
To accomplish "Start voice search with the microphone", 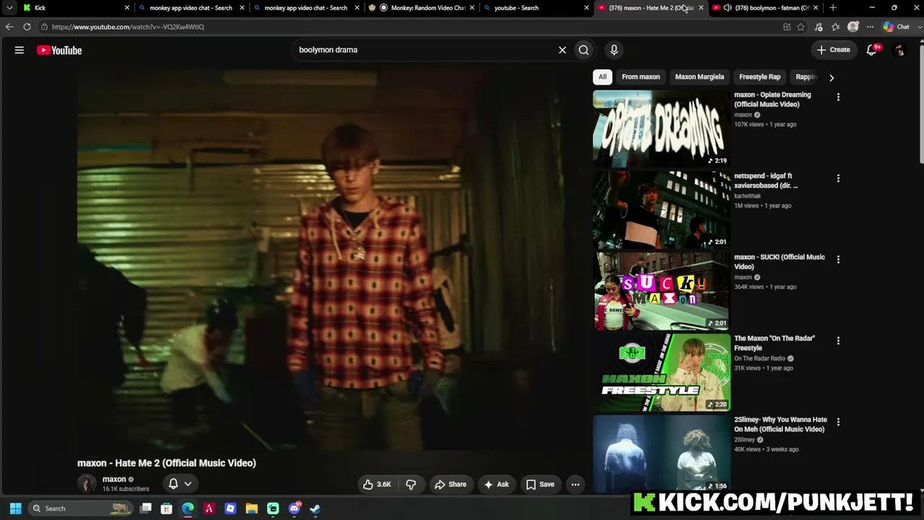I will click(614, 50).
